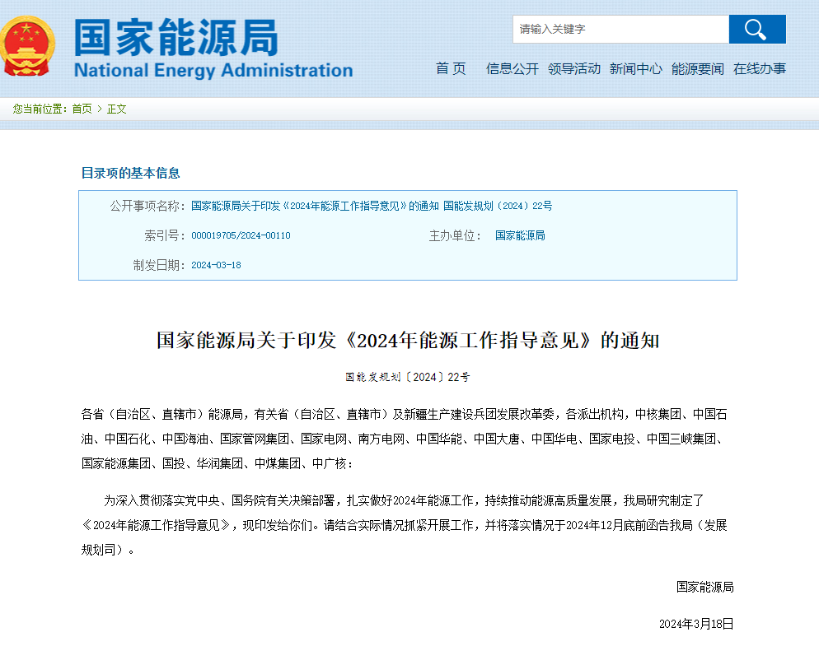Click the 制发日期 value 2024-03-18
819x646 pixels.
216,266
